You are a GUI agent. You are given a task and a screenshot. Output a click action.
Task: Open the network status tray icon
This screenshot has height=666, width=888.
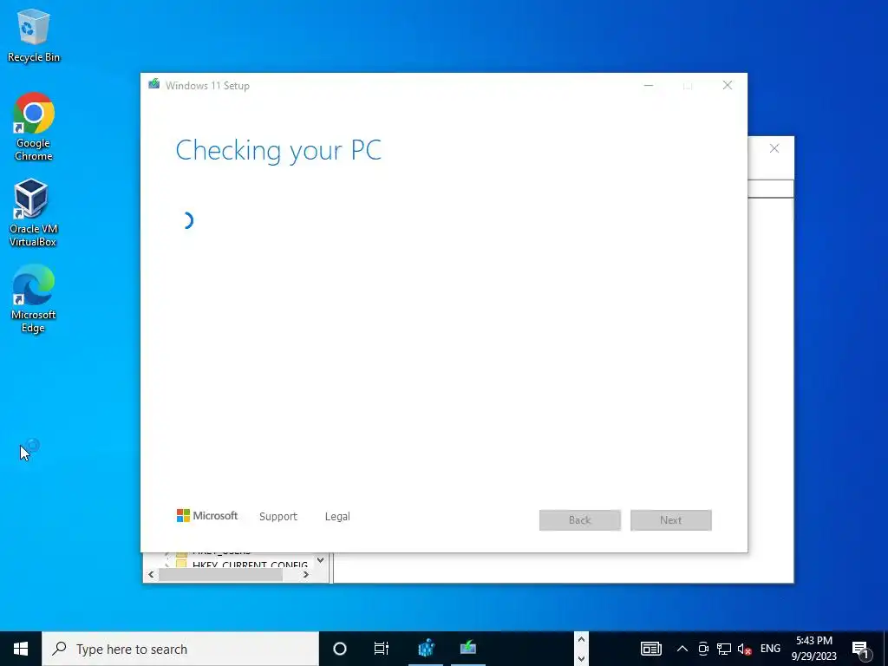click(x=724, y=649)
